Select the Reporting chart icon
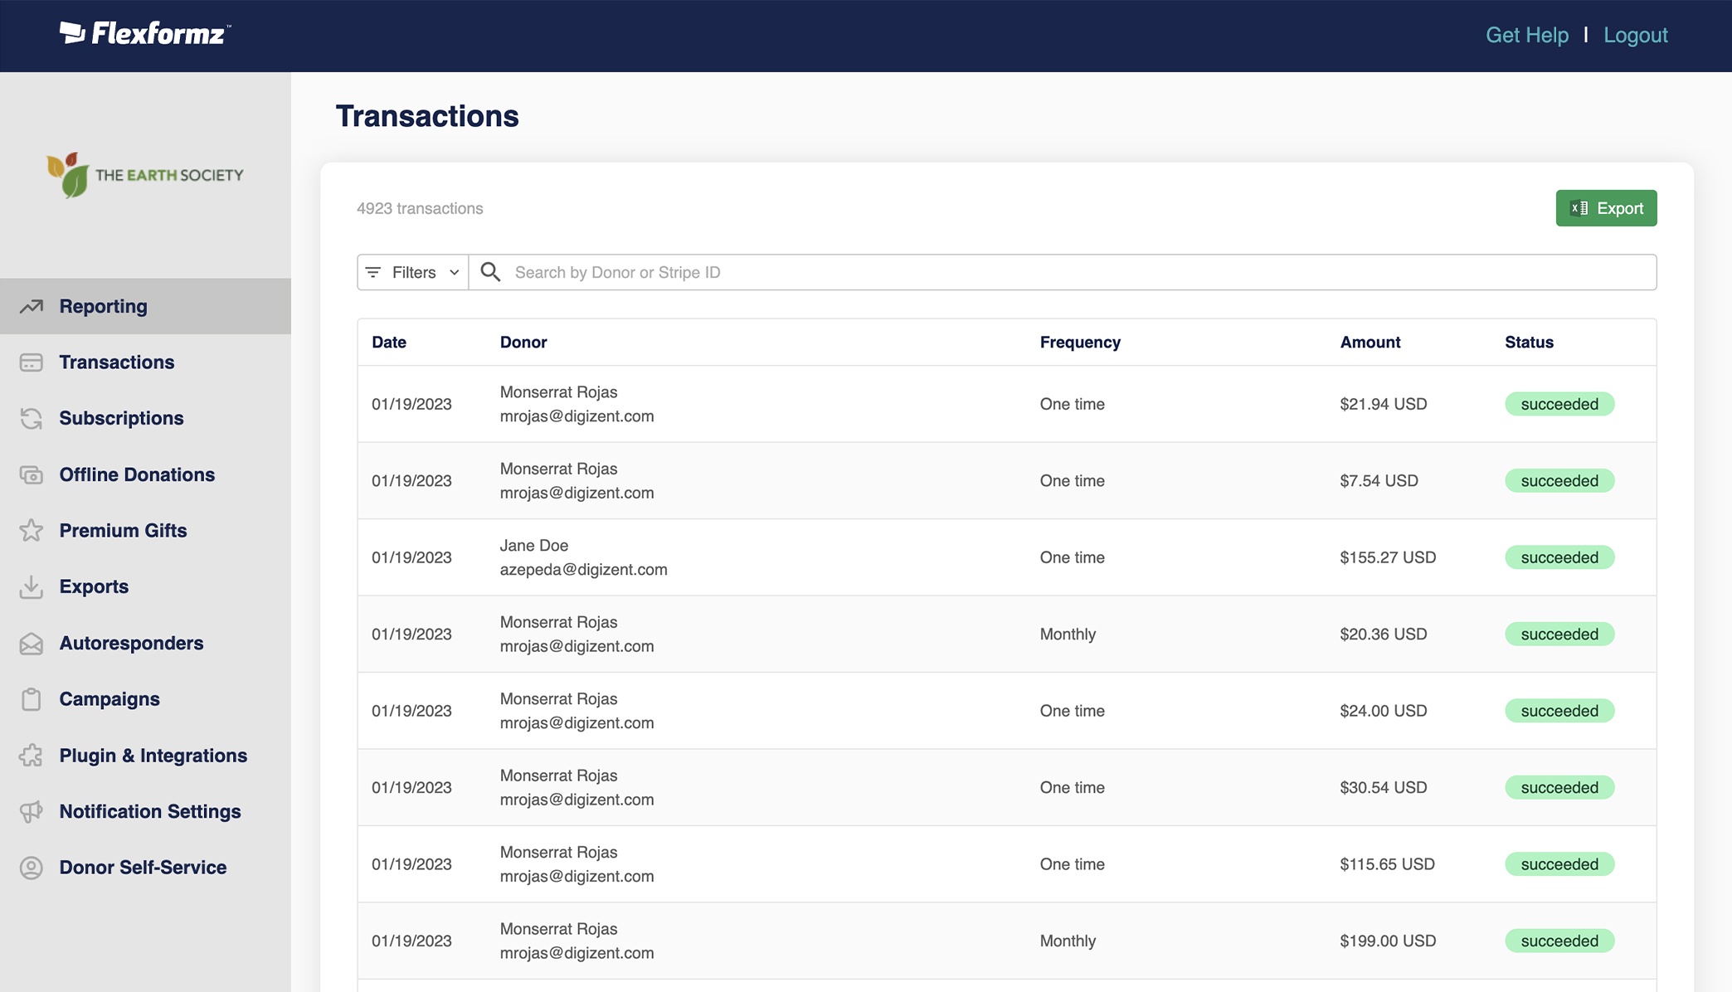The width and height of the screenshot is (1732, 992). click(x=31, y=306)
